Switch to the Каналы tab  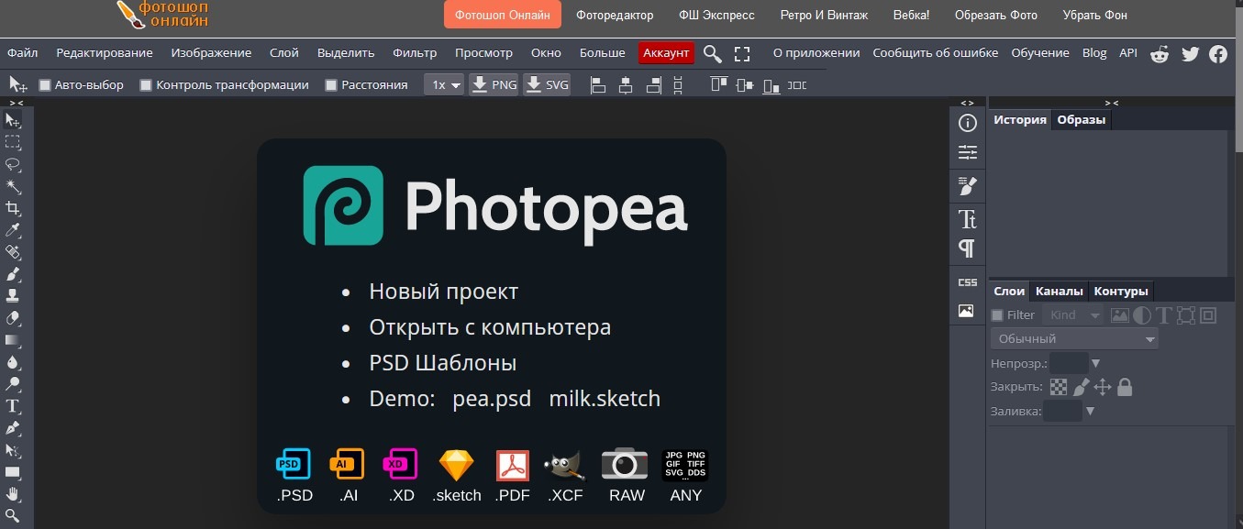pyautogui.click(x=1059, y=292)
